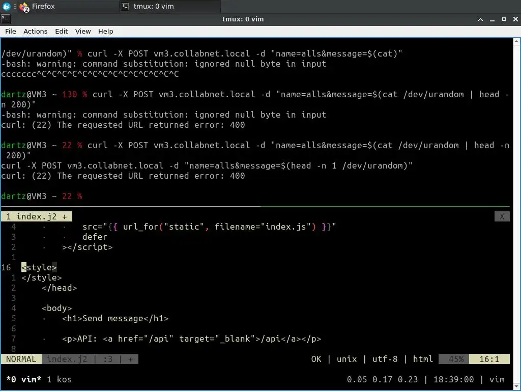Select the vim tab '1 index.j2 +'
Viewport: 521px width, 391px height.
click(x=37, y=217)
